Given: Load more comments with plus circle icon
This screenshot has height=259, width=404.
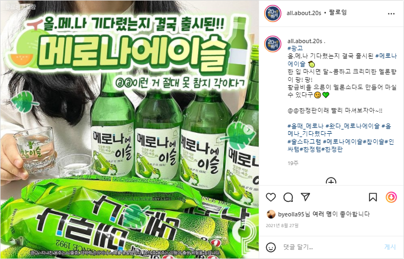Looking at the screenshot, I should (331, 181).
